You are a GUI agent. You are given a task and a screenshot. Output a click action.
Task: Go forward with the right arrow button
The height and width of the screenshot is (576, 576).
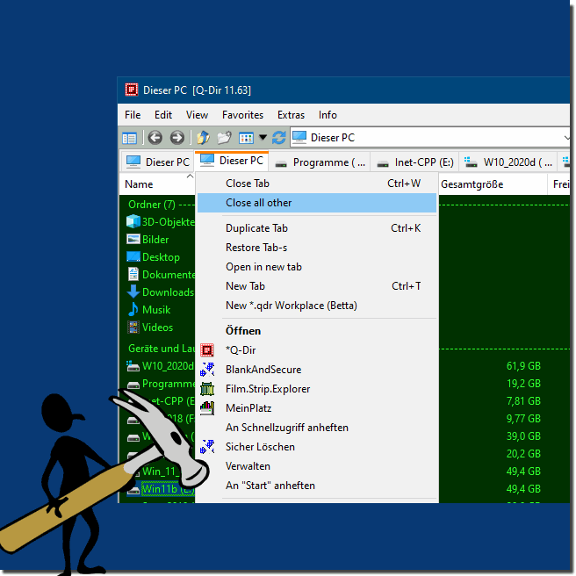click(177, 138)
